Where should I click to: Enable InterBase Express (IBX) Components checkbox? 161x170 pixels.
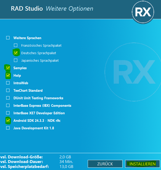(8, 105)
